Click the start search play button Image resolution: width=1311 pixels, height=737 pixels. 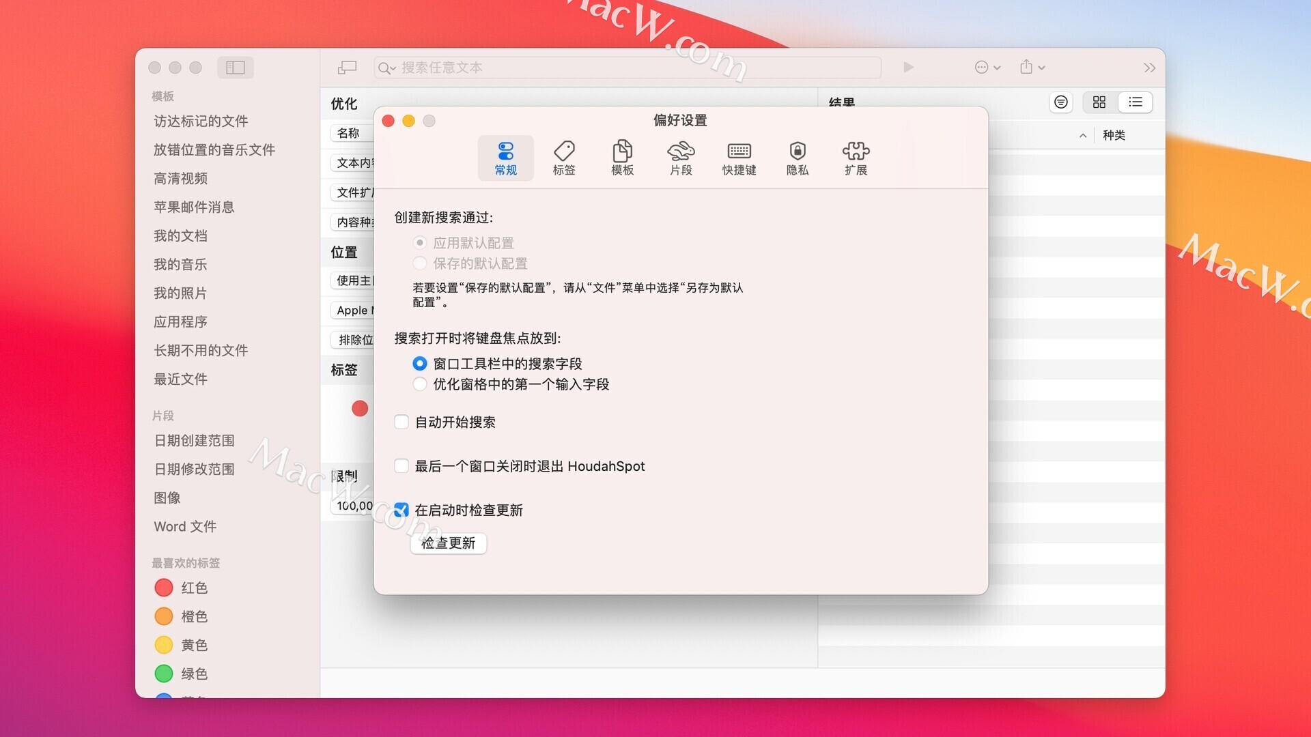click(x=908, y=68)
